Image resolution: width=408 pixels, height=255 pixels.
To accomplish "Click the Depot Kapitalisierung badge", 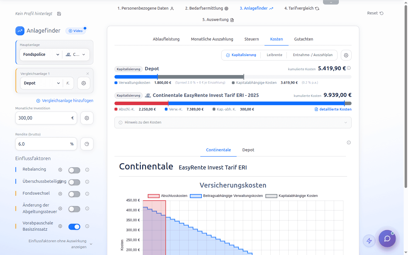I will pos(128,69).
